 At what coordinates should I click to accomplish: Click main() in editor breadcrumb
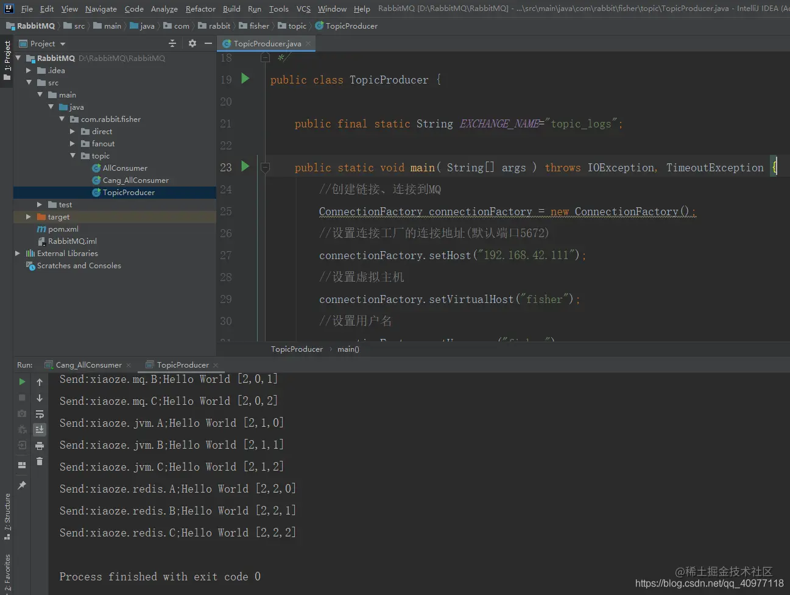pos(348,349)
